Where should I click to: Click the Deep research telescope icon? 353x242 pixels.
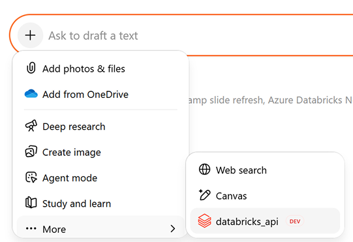point(31,126)
